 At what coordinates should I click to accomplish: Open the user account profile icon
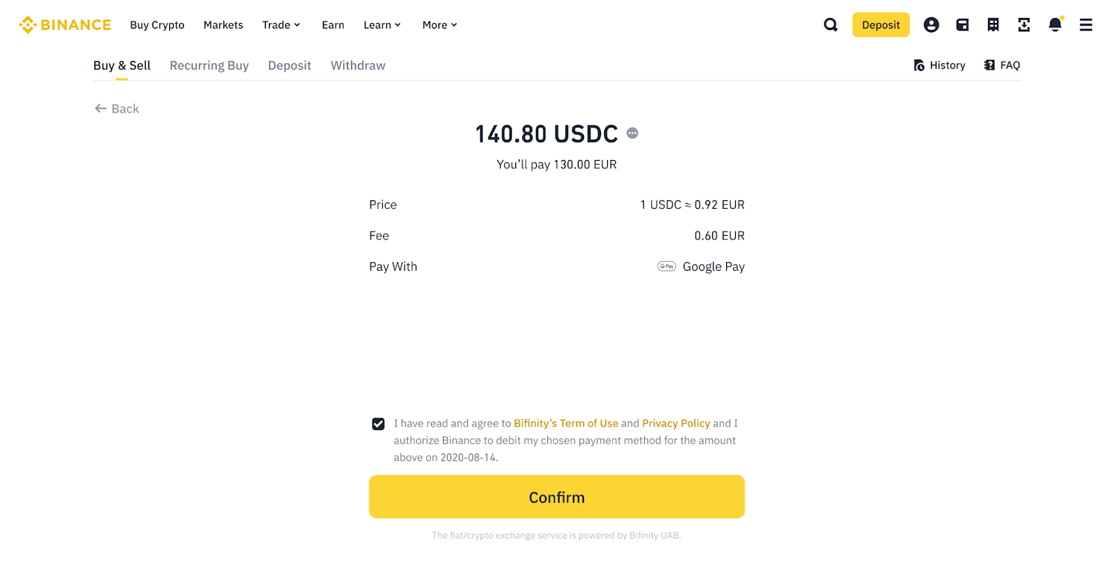pos(931,25)
